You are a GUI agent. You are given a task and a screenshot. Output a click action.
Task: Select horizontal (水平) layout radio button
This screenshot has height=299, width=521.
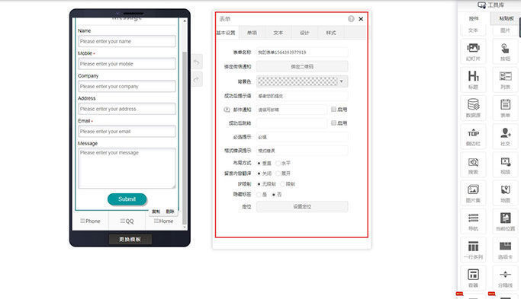click(278, 163)
